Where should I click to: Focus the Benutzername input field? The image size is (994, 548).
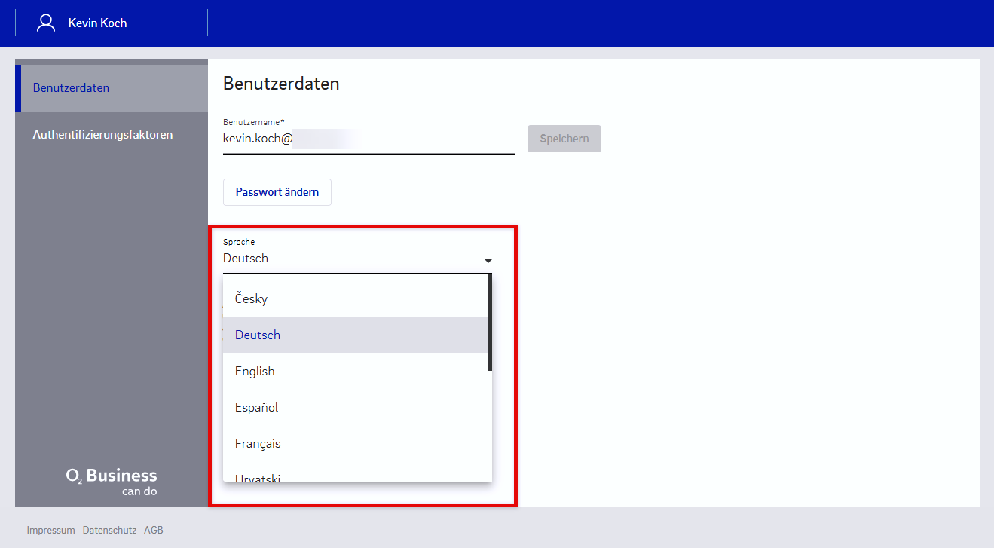click(369, 139)
